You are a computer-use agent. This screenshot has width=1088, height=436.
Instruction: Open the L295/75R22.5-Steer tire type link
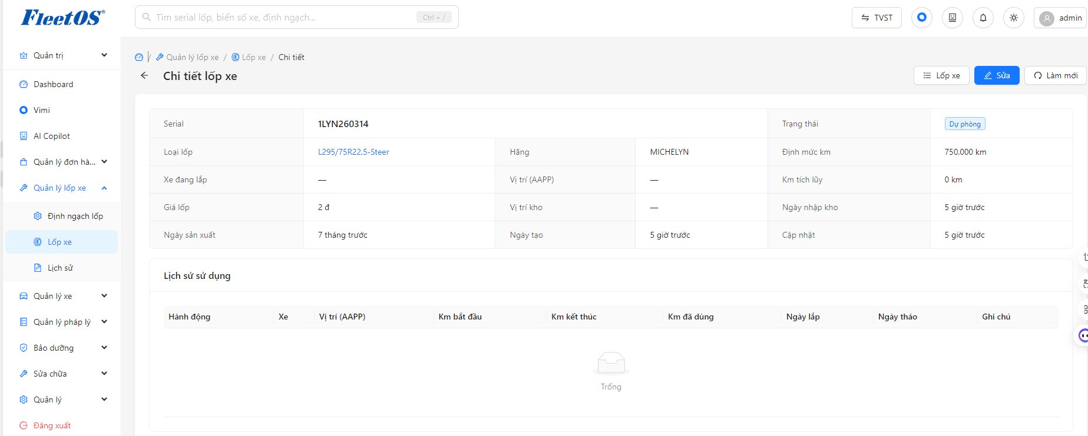pos(353,152)
